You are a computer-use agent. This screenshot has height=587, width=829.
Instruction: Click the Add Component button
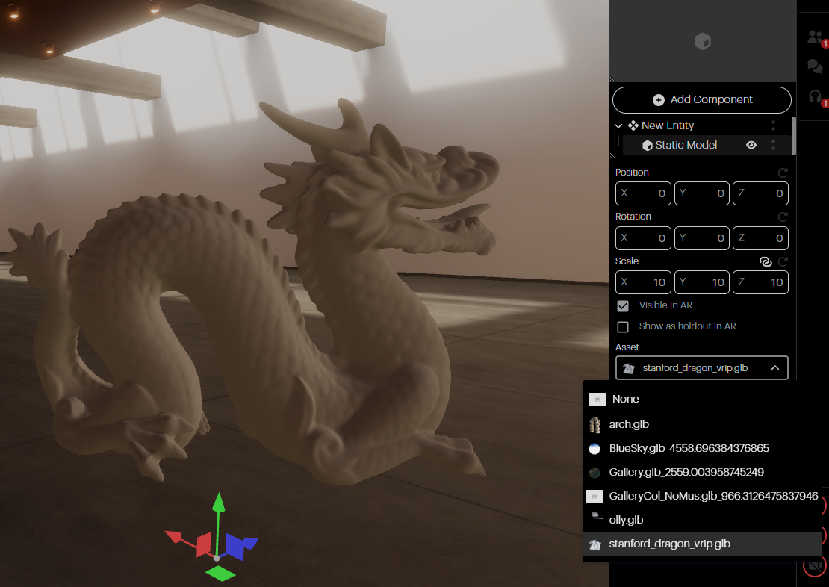701,100
